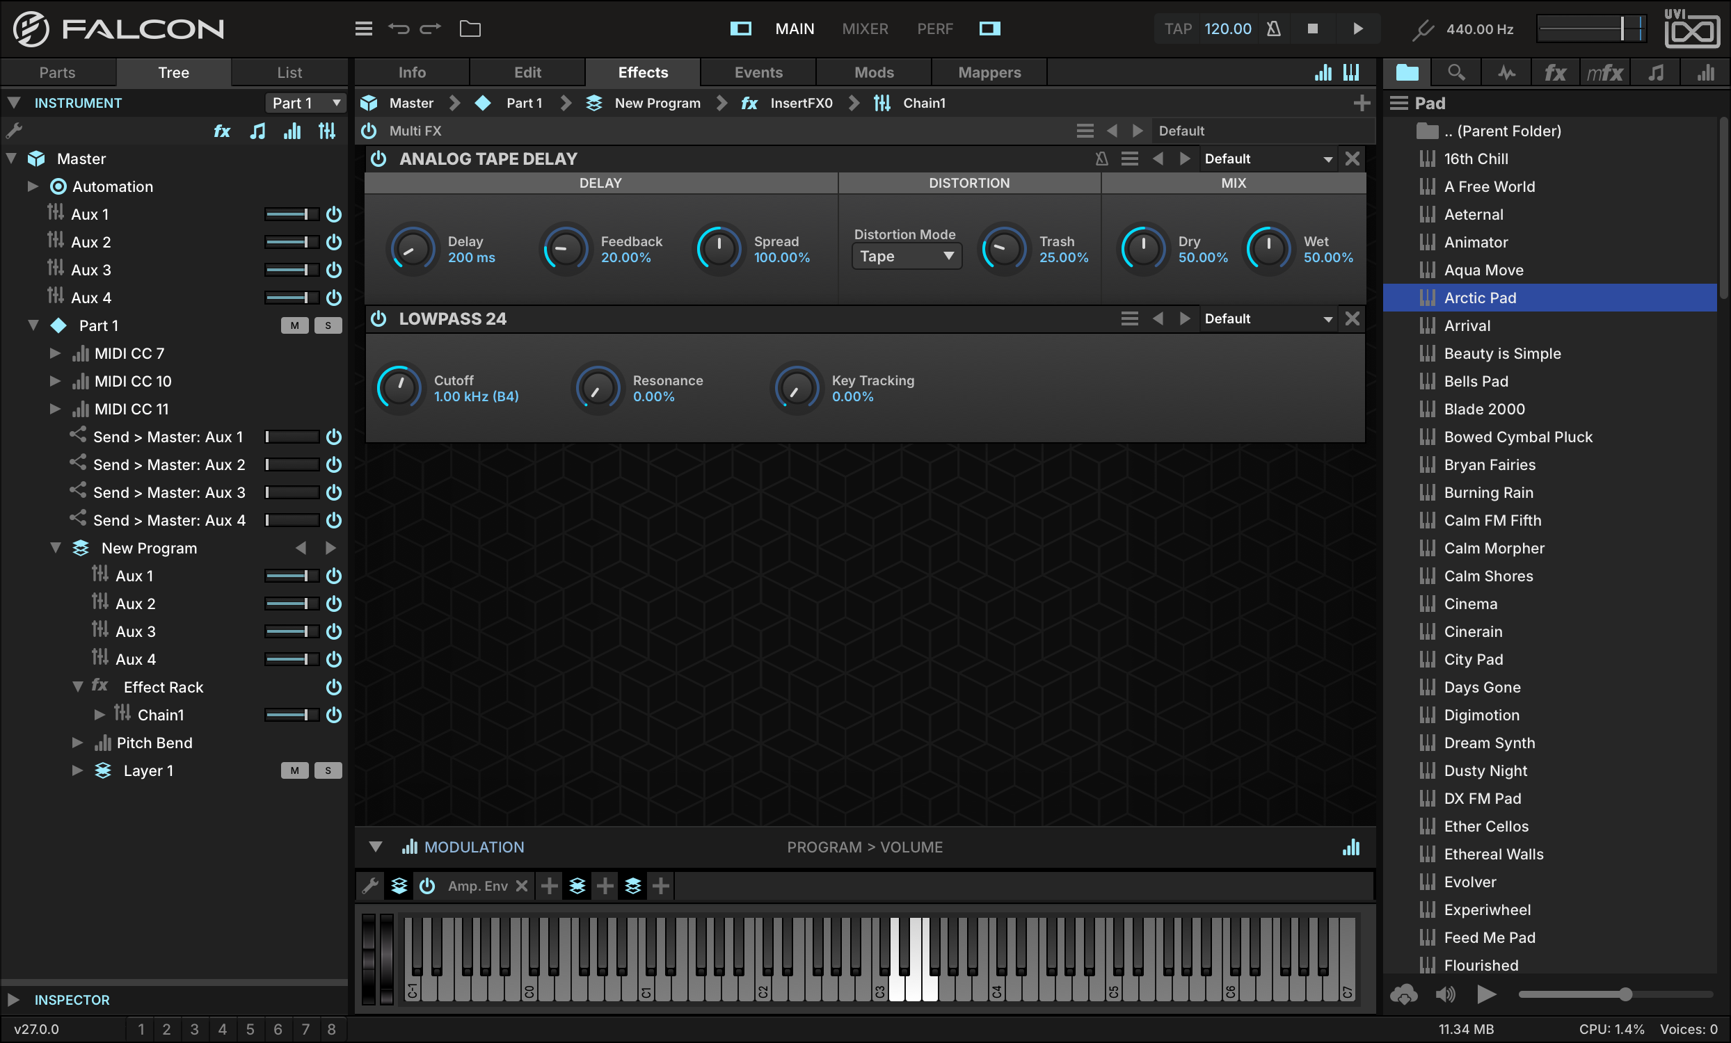Click the TAP tempo button

pos(1178,29)
